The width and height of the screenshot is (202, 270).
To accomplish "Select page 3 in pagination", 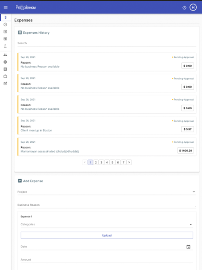I will point(101,162).
